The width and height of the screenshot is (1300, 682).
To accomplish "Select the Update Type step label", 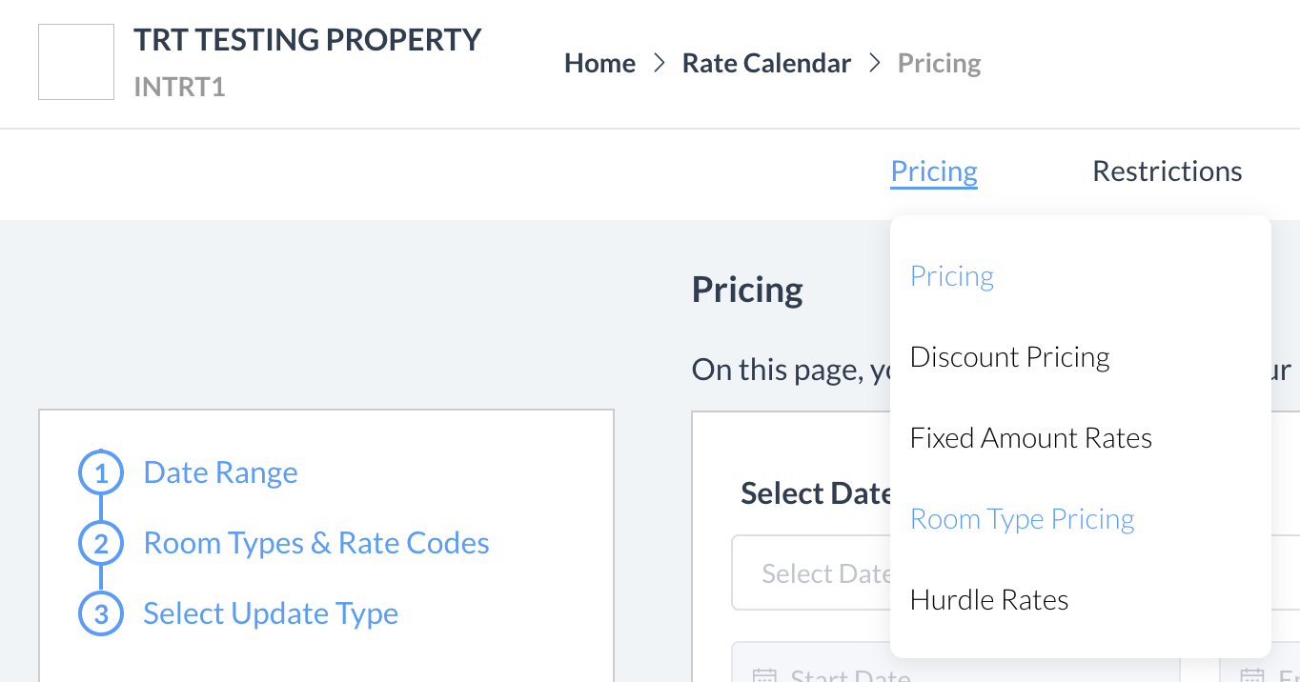I will click(x=271, y=613).
